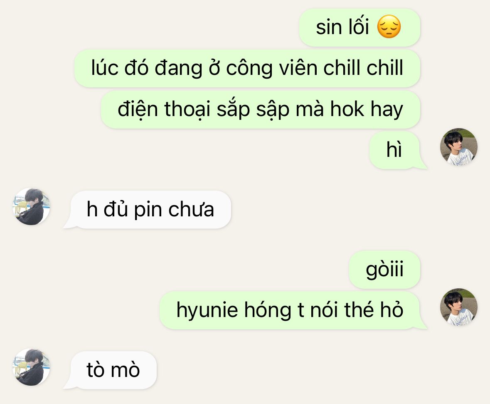Select the 'hyunie hóng t nói thé hỏ' bubble
Viewport: 490px width, 404px height.
click(x=290, y=310)
